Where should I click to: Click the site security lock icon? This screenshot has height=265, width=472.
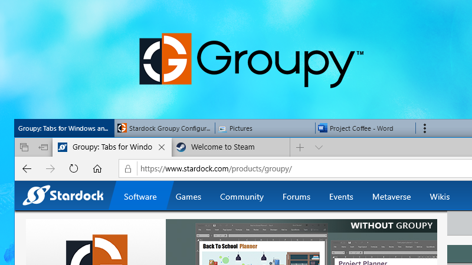click(128, 168)
